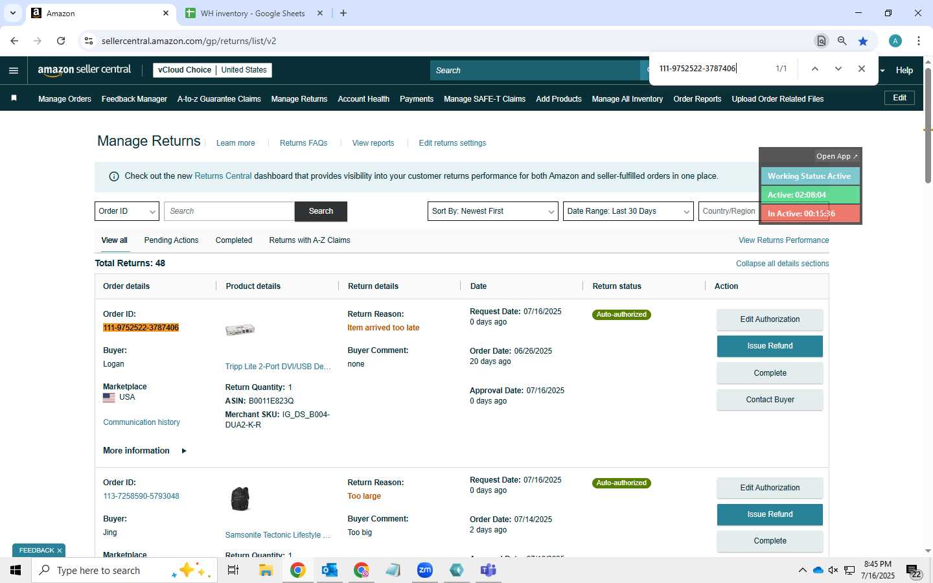Image resolution: width=933 pixels, height=583 pixels.
Task: Go to next find result
Action: point(838,69)
